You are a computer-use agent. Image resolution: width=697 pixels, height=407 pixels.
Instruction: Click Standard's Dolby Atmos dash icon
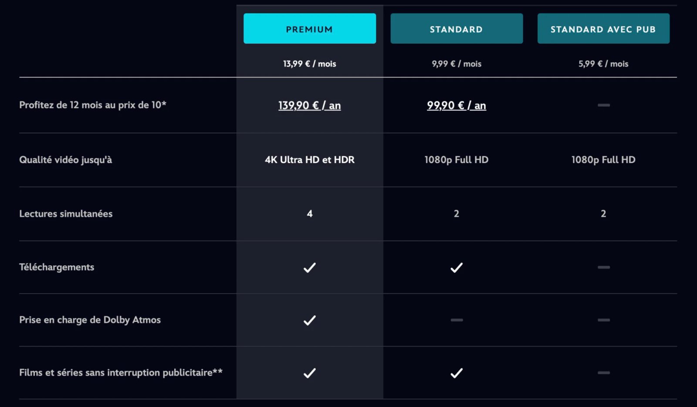coord(457,320)
